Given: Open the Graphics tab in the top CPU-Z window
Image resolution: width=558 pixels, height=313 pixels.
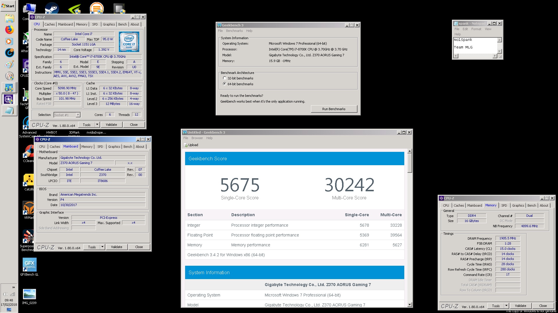Looking at the screenshot, I should click(x=109, y=24).
